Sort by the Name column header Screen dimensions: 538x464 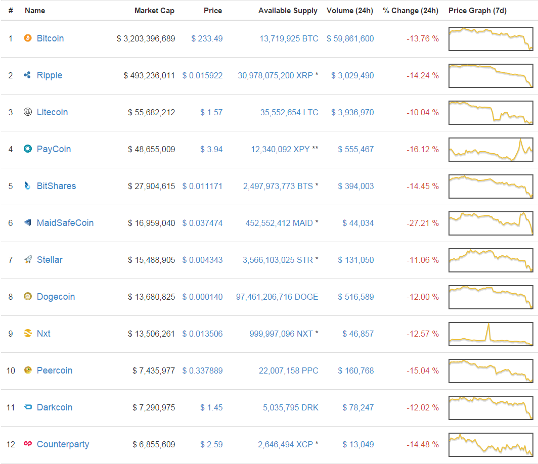(x=35, y=11)
